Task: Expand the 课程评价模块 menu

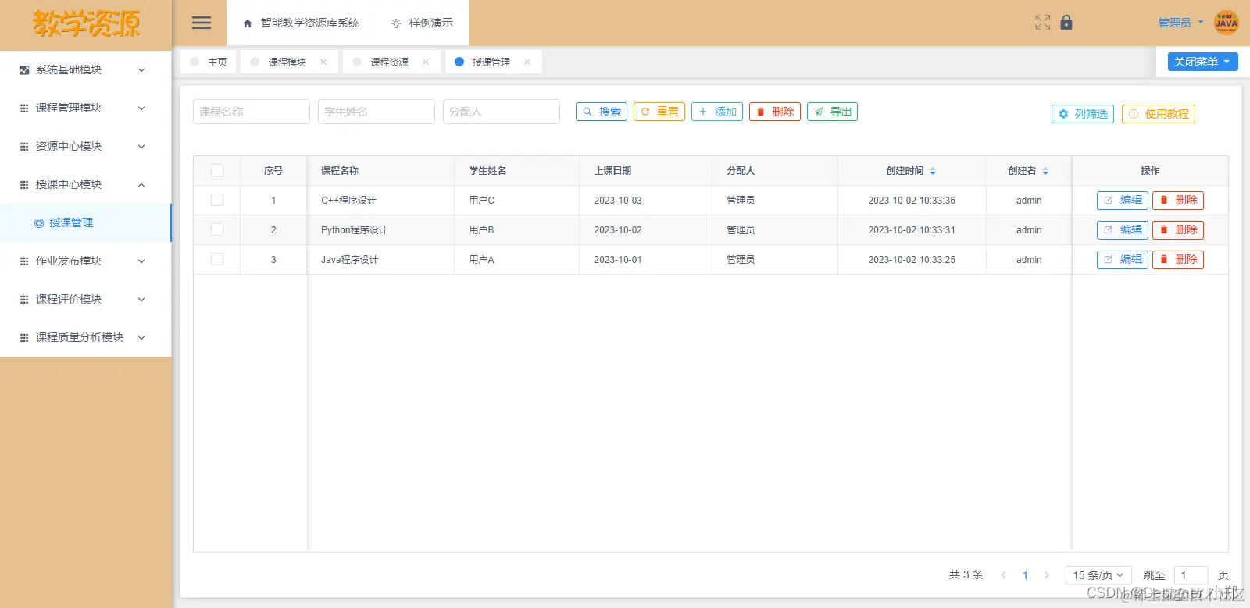Action: coord(86,299)
